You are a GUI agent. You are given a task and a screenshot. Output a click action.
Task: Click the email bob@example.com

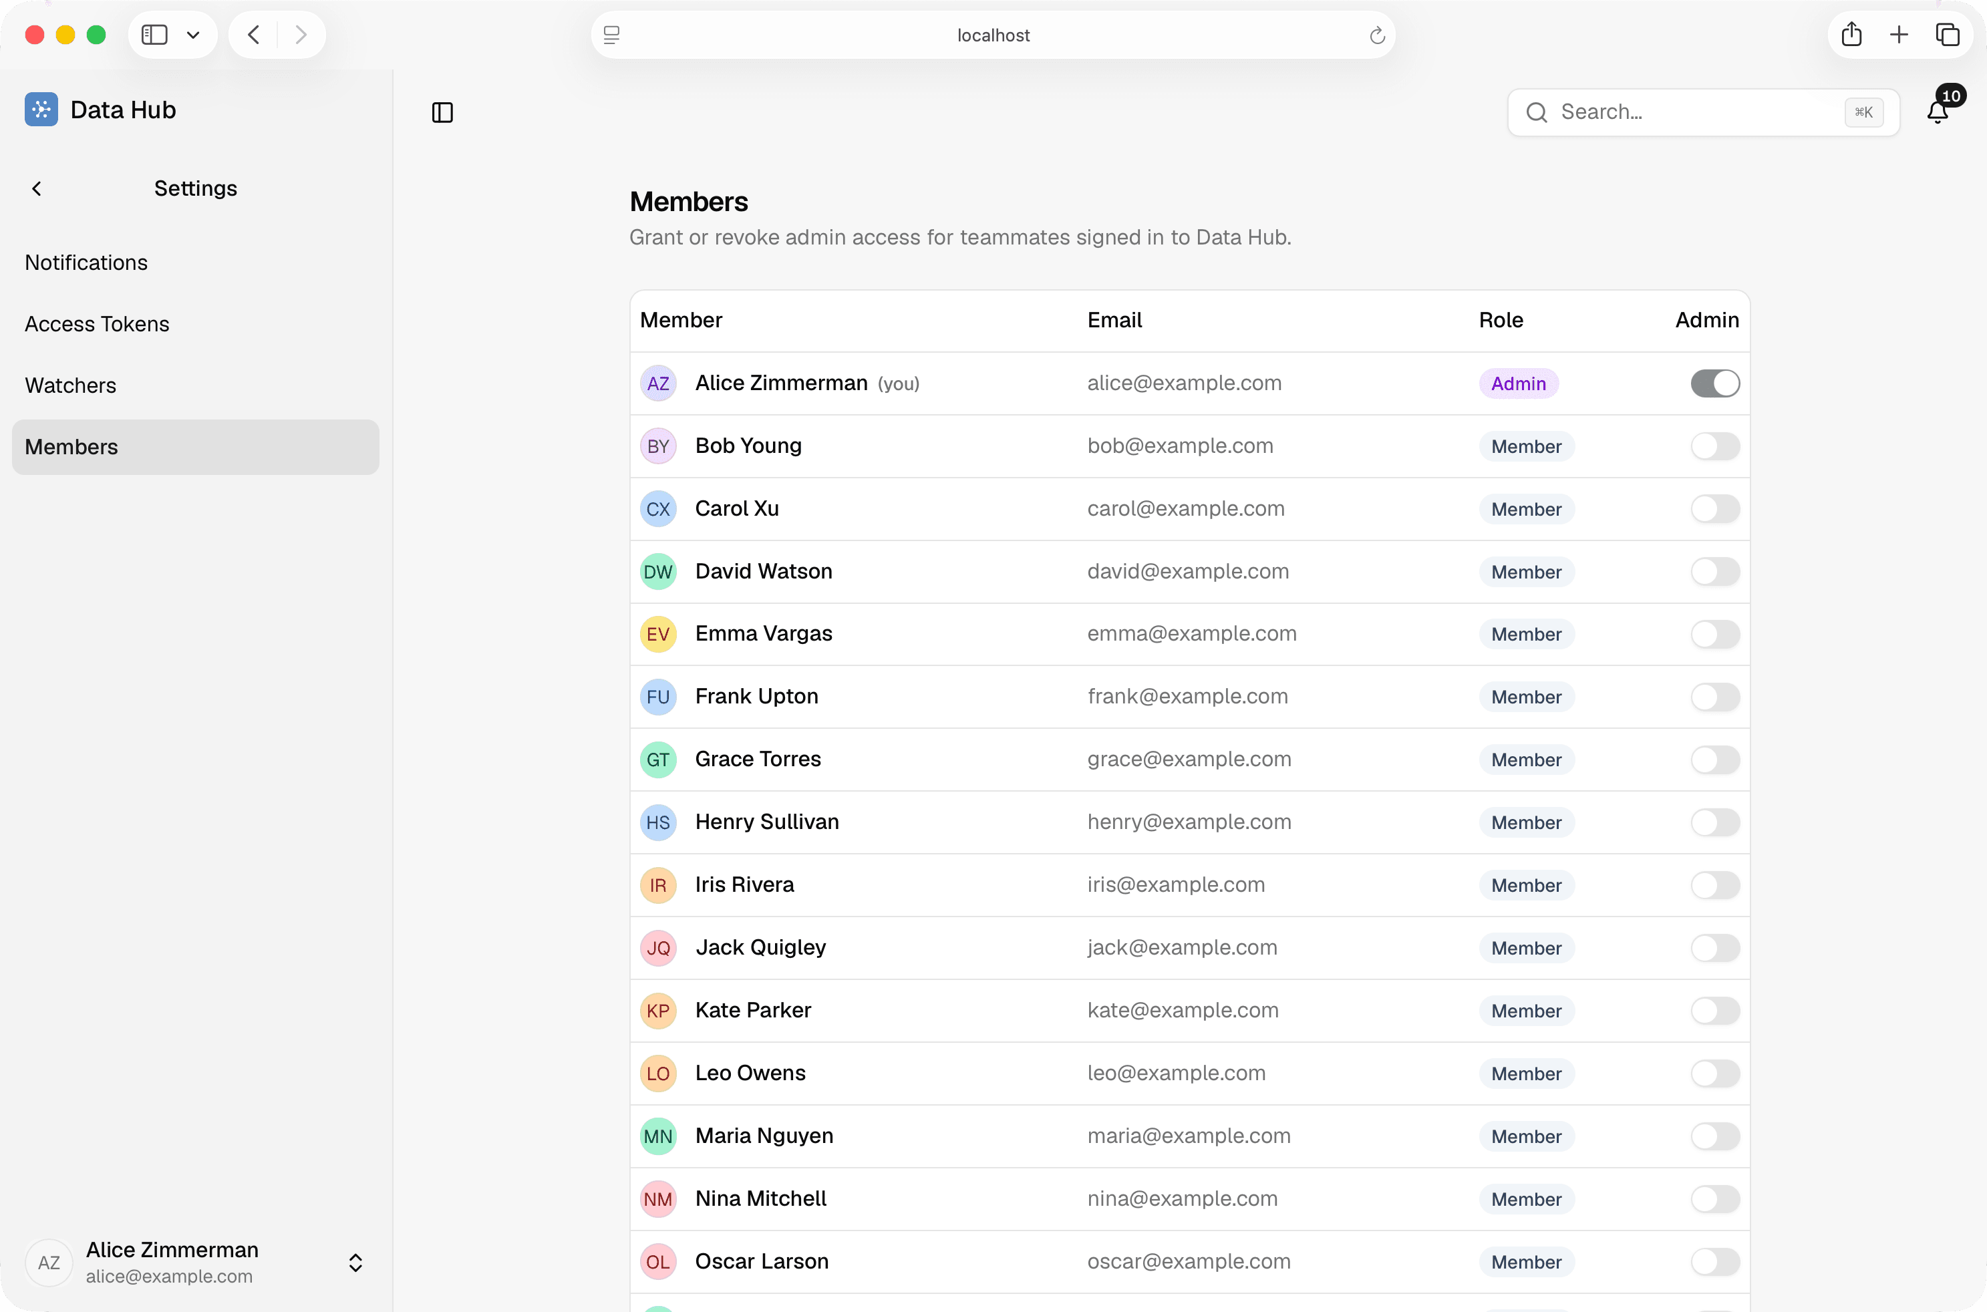click(x=1180, y=446)
